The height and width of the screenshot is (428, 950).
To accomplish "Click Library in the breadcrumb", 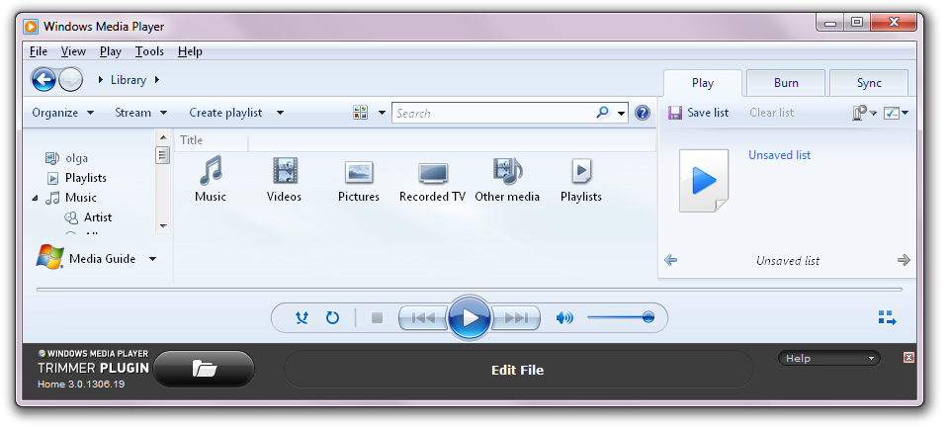I will (x=129, y=79).
